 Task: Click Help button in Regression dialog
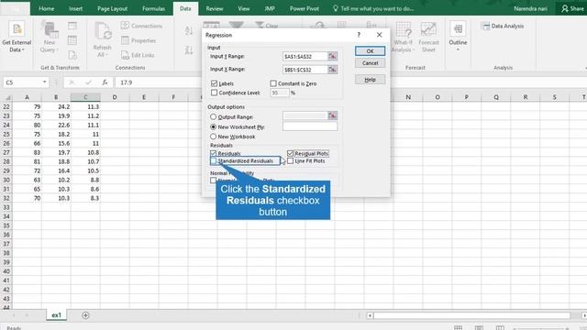click(370, 80)
